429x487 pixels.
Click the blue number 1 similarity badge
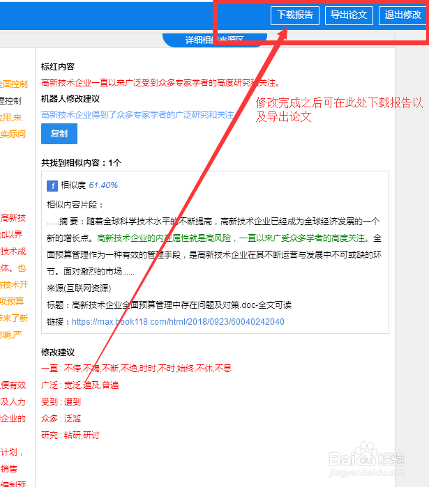[x=52, y=186]
